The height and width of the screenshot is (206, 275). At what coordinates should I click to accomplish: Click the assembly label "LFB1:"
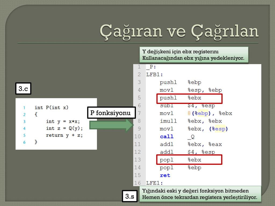coord(154,75)
